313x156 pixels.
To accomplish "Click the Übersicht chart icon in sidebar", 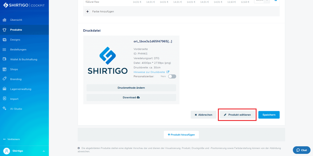I will [x=4, y=20].
